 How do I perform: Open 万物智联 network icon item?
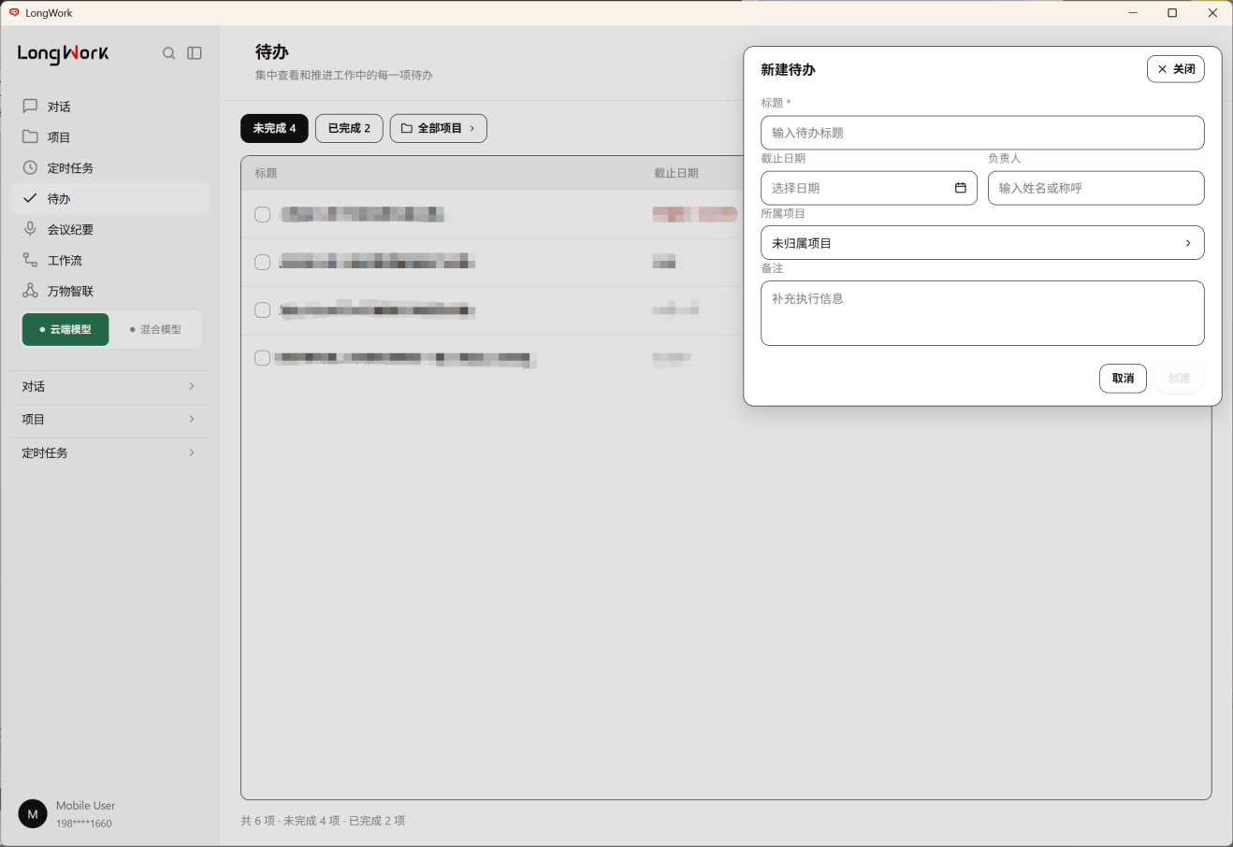tap(30, 291)
